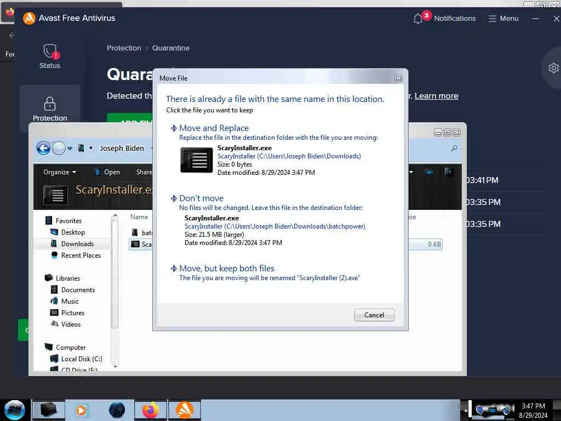Open Explorer from the taskbar
Image resolution: width=561 pixels, height=421 pixels.
49,410
